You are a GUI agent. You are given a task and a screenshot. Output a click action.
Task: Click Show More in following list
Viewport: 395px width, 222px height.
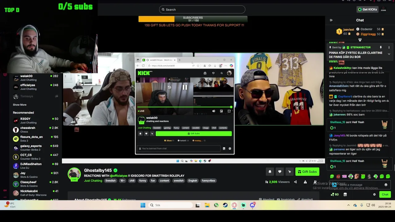[19, 105]
